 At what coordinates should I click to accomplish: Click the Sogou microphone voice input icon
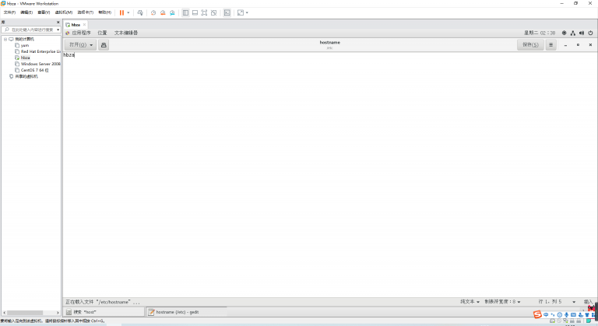(x=566, y=314)
